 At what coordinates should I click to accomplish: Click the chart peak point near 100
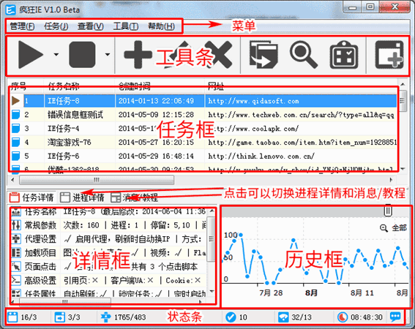(x=241, y=235)
